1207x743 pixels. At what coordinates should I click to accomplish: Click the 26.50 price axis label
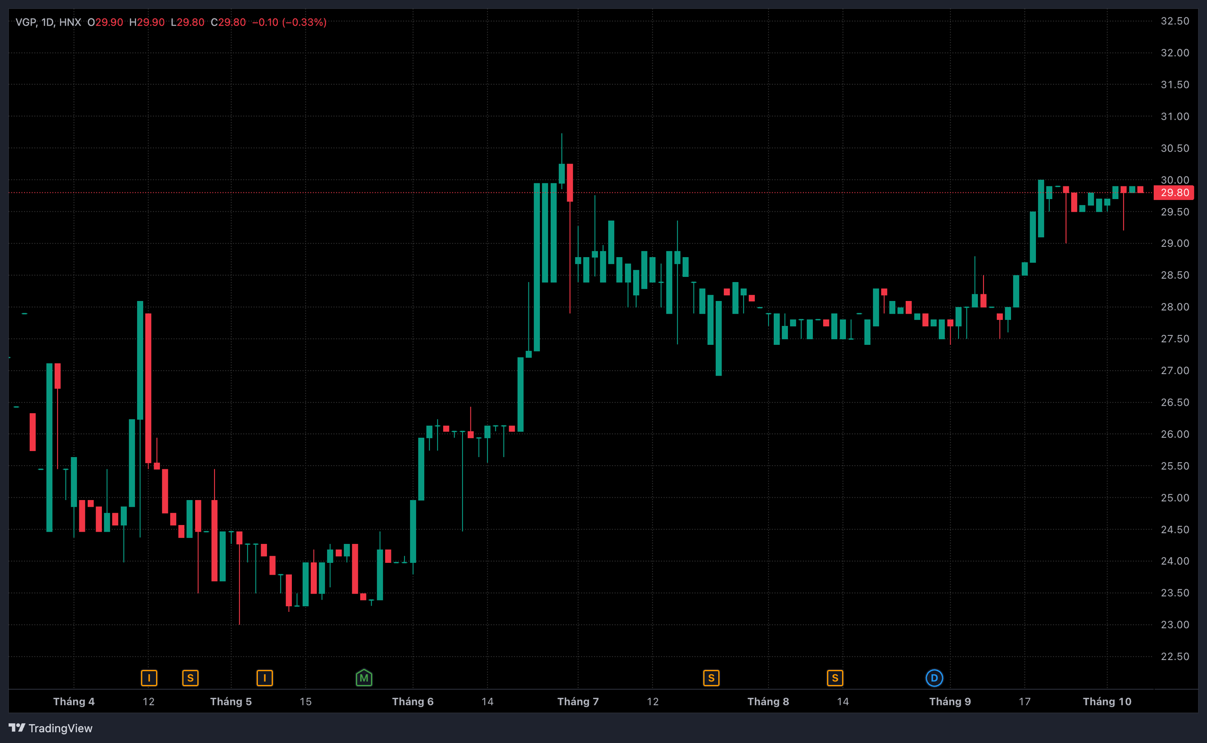click(x=1174, y=402)
